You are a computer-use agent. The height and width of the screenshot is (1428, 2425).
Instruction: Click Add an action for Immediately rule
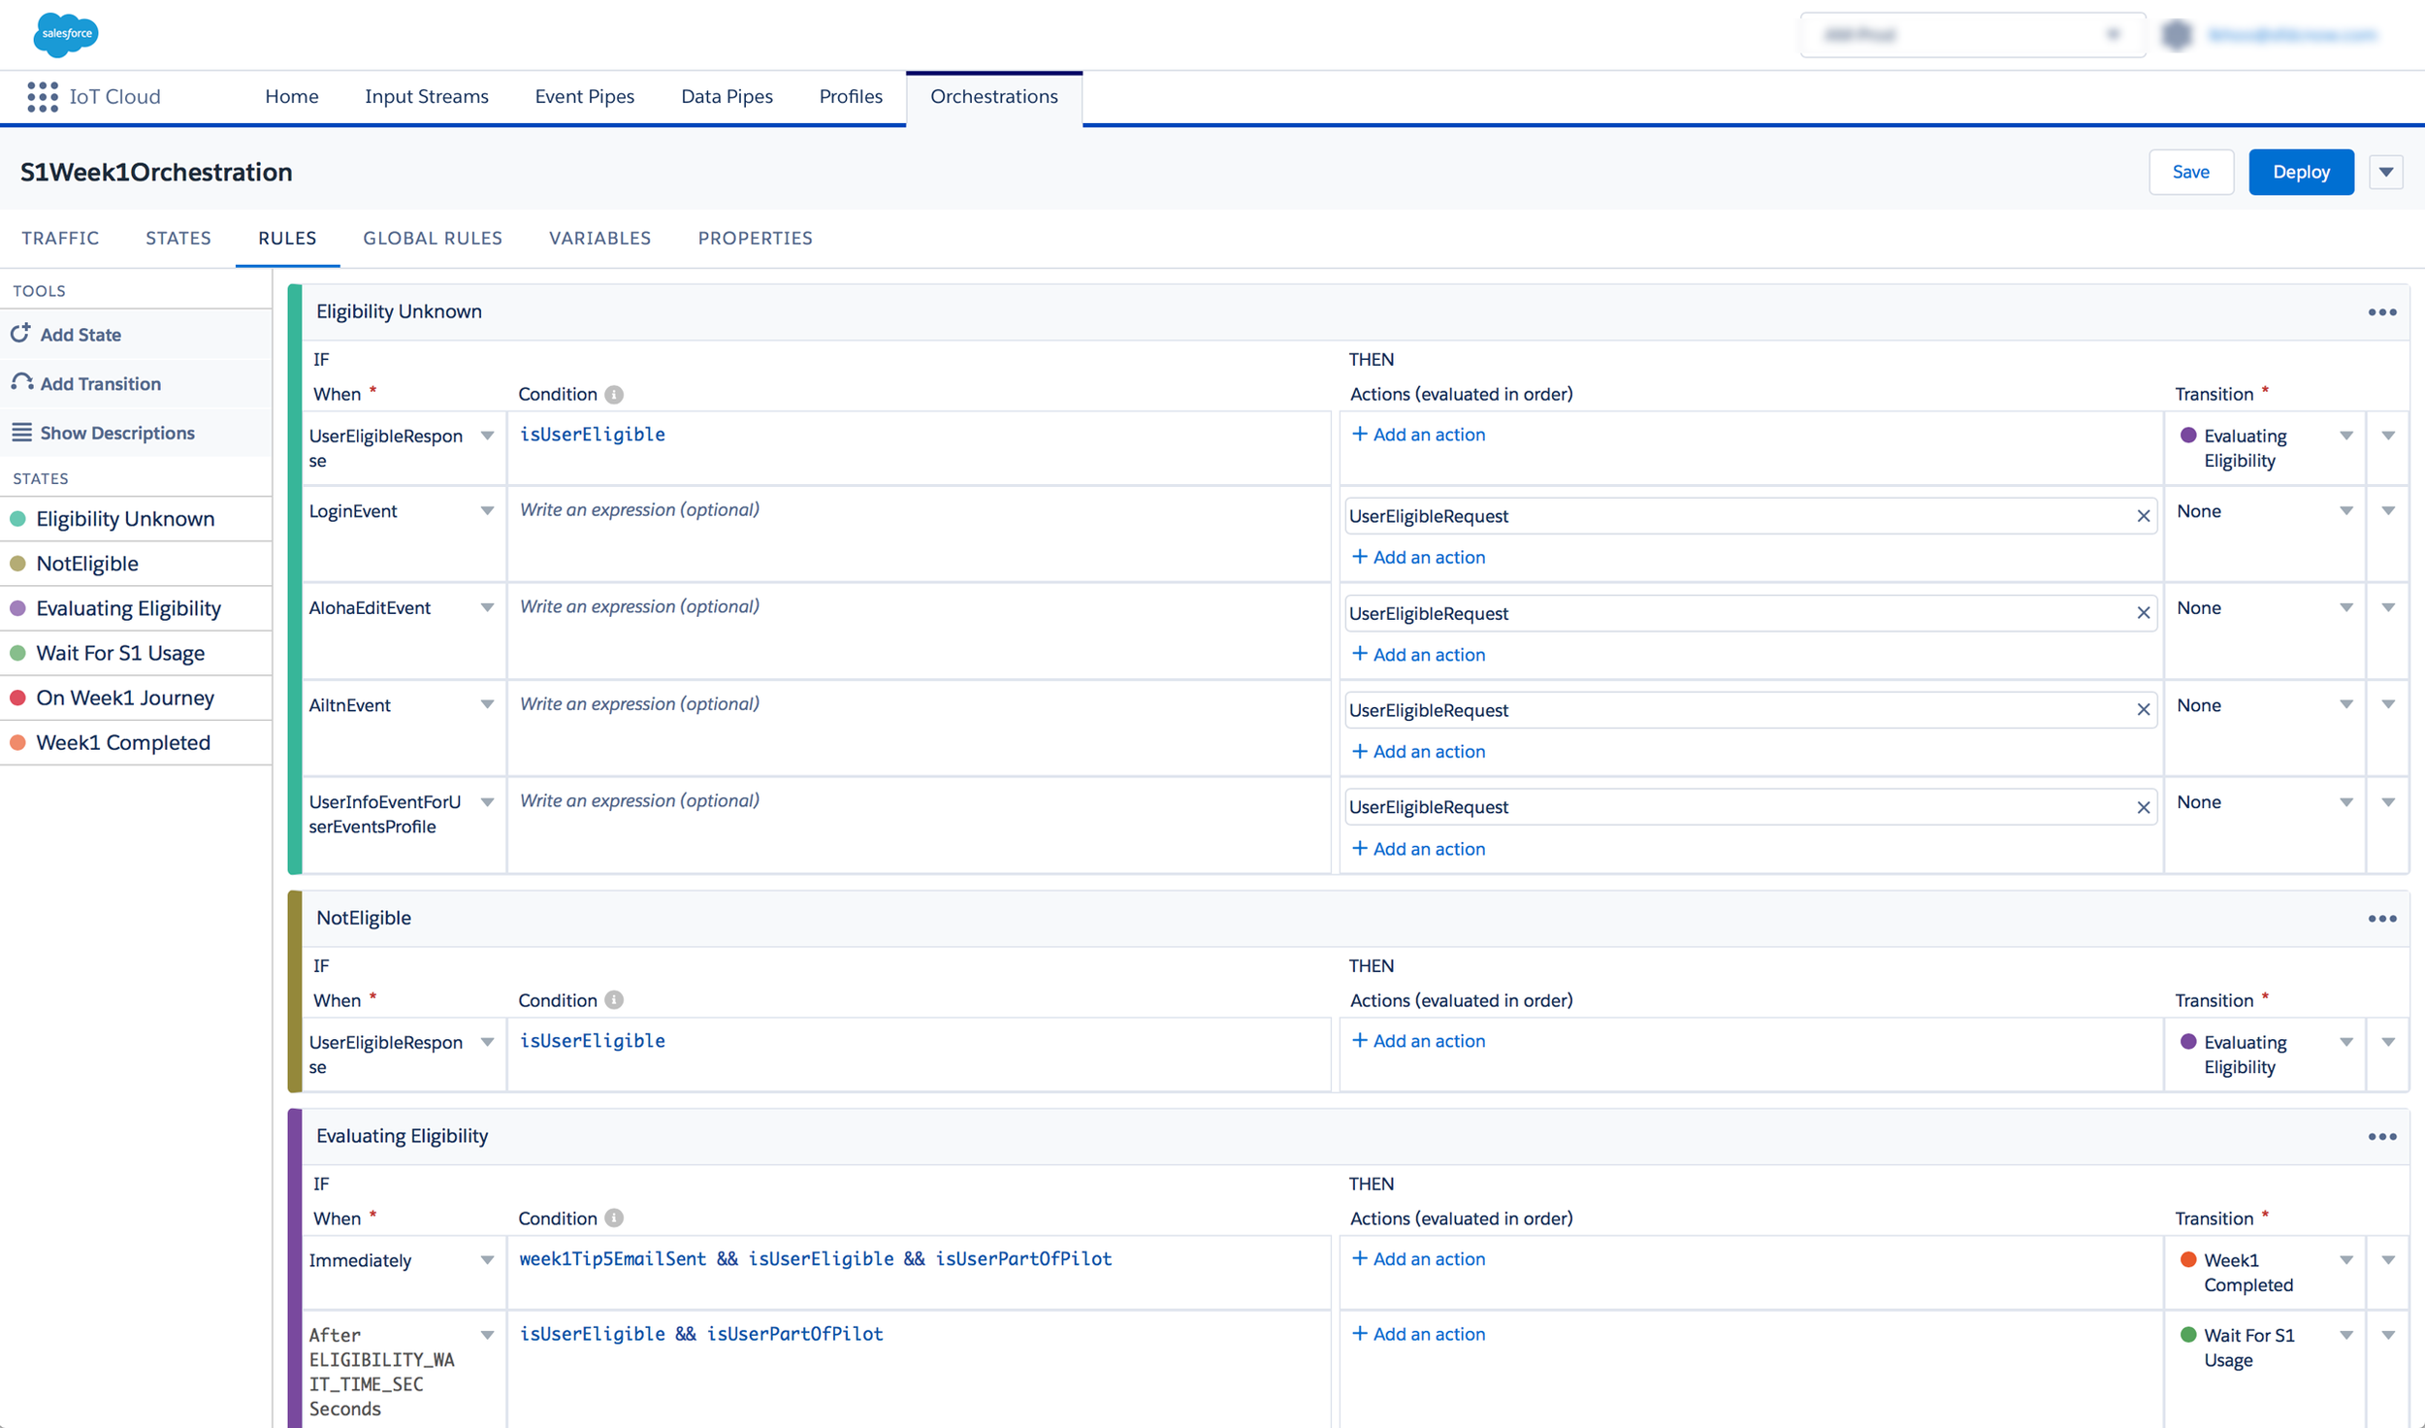[1418, 1259]
